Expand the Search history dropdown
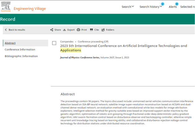This screenshot has width=195, height=127. [x=151, y=7]
